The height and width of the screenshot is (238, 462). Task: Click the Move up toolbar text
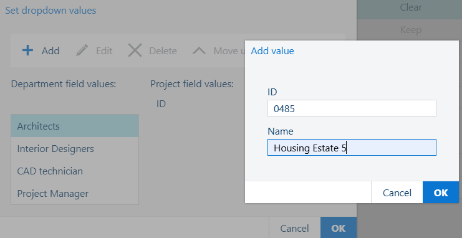click(229, 50)
